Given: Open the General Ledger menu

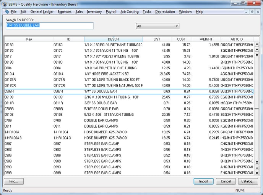Looking at the screenshot, I should coord(42,12).
